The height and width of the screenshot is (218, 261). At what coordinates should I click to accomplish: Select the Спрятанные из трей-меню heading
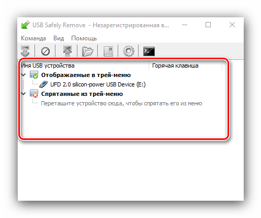(x=82, y=94)
